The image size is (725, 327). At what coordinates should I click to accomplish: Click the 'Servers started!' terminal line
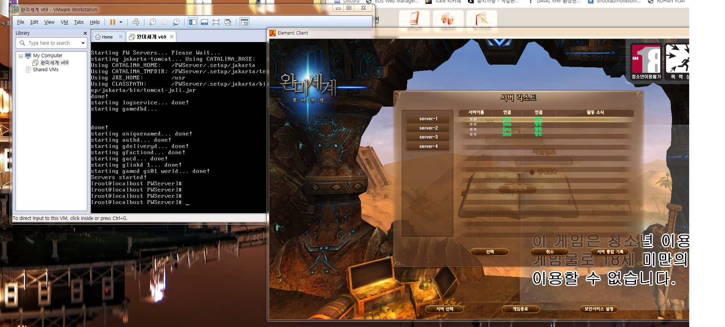pyautogui.click(x=119, y=178)
